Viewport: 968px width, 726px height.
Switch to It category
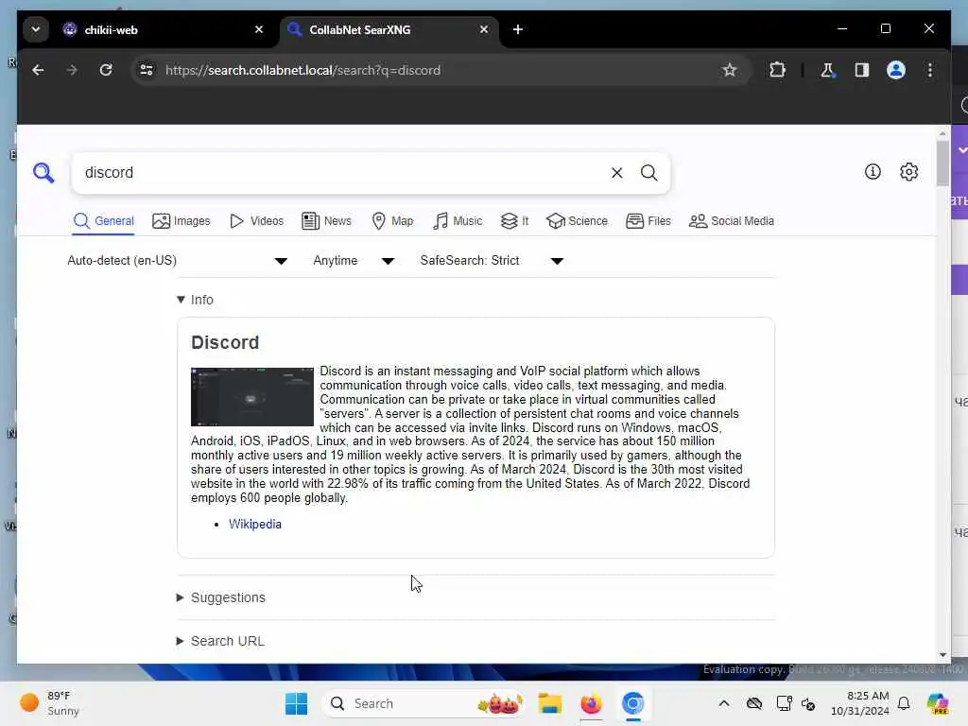(x=514, y=221)
